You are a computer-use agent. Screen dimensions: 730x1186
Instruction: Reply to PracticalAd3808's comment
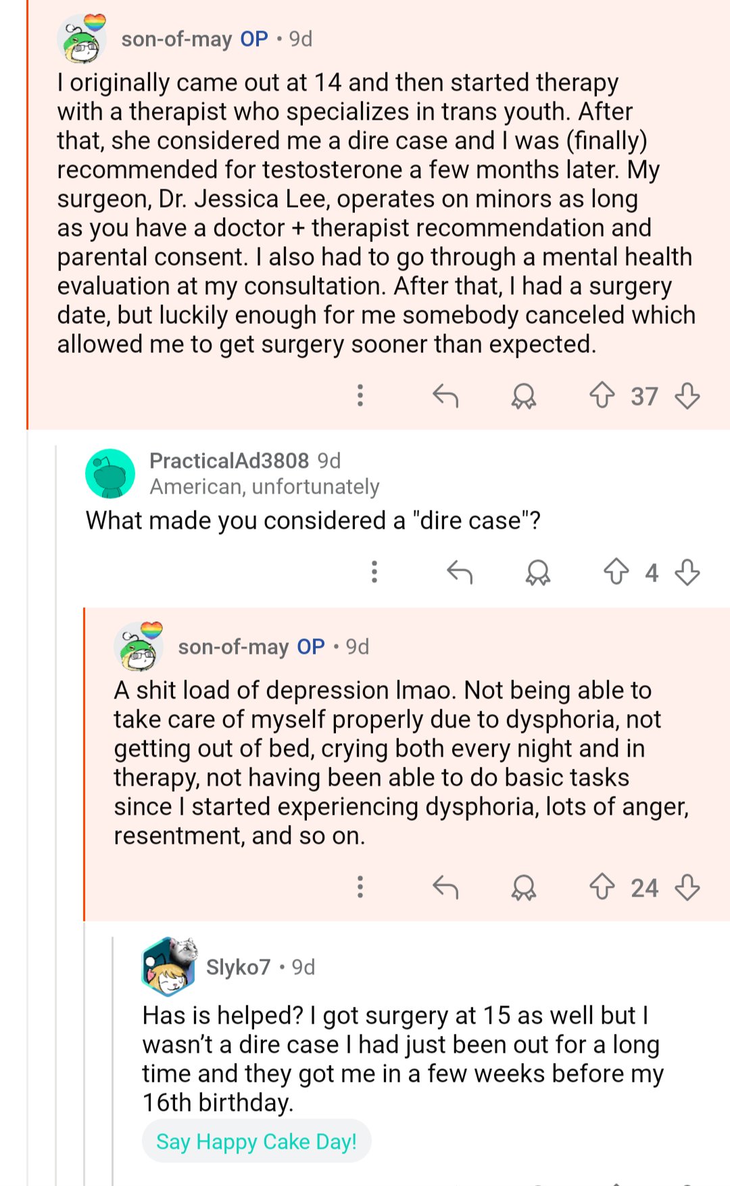[460, 572]
